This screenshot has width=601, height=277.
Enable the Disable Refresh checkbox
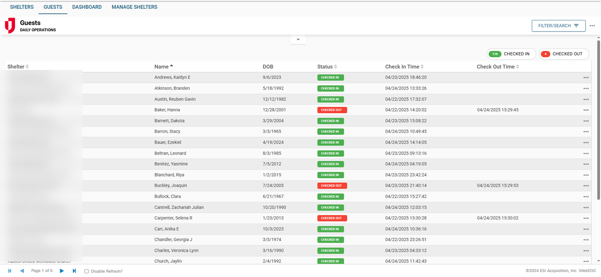87,271
